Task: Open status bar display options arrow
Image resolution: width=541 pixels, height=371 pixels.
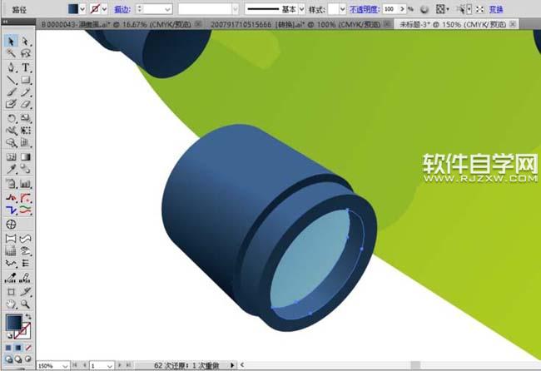Action: pyautogui.click(x=232, y=365)
